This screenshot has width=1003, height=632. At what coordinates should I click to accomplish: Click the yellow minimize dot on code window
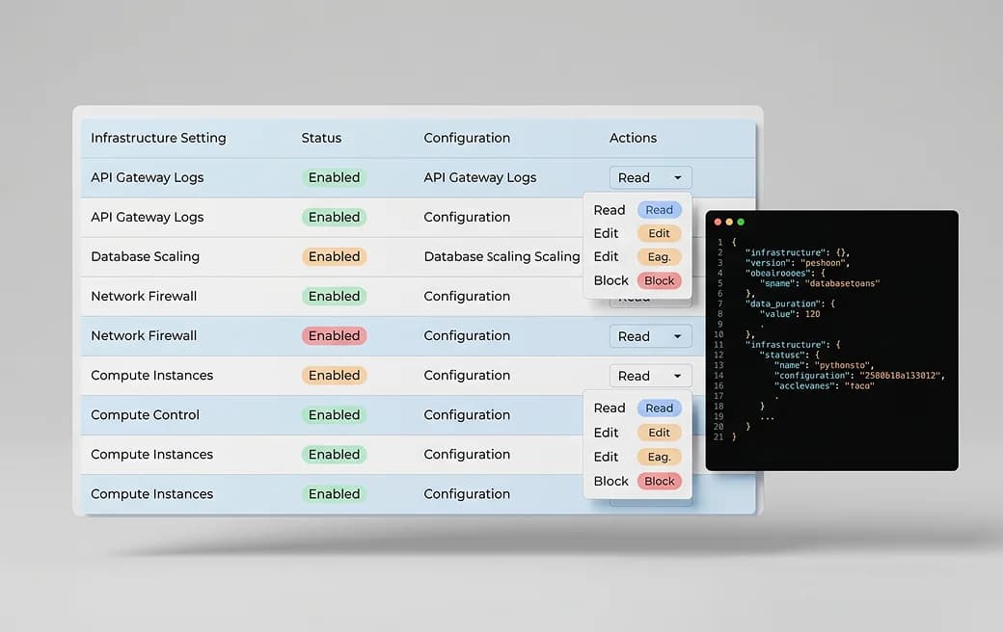729,222
